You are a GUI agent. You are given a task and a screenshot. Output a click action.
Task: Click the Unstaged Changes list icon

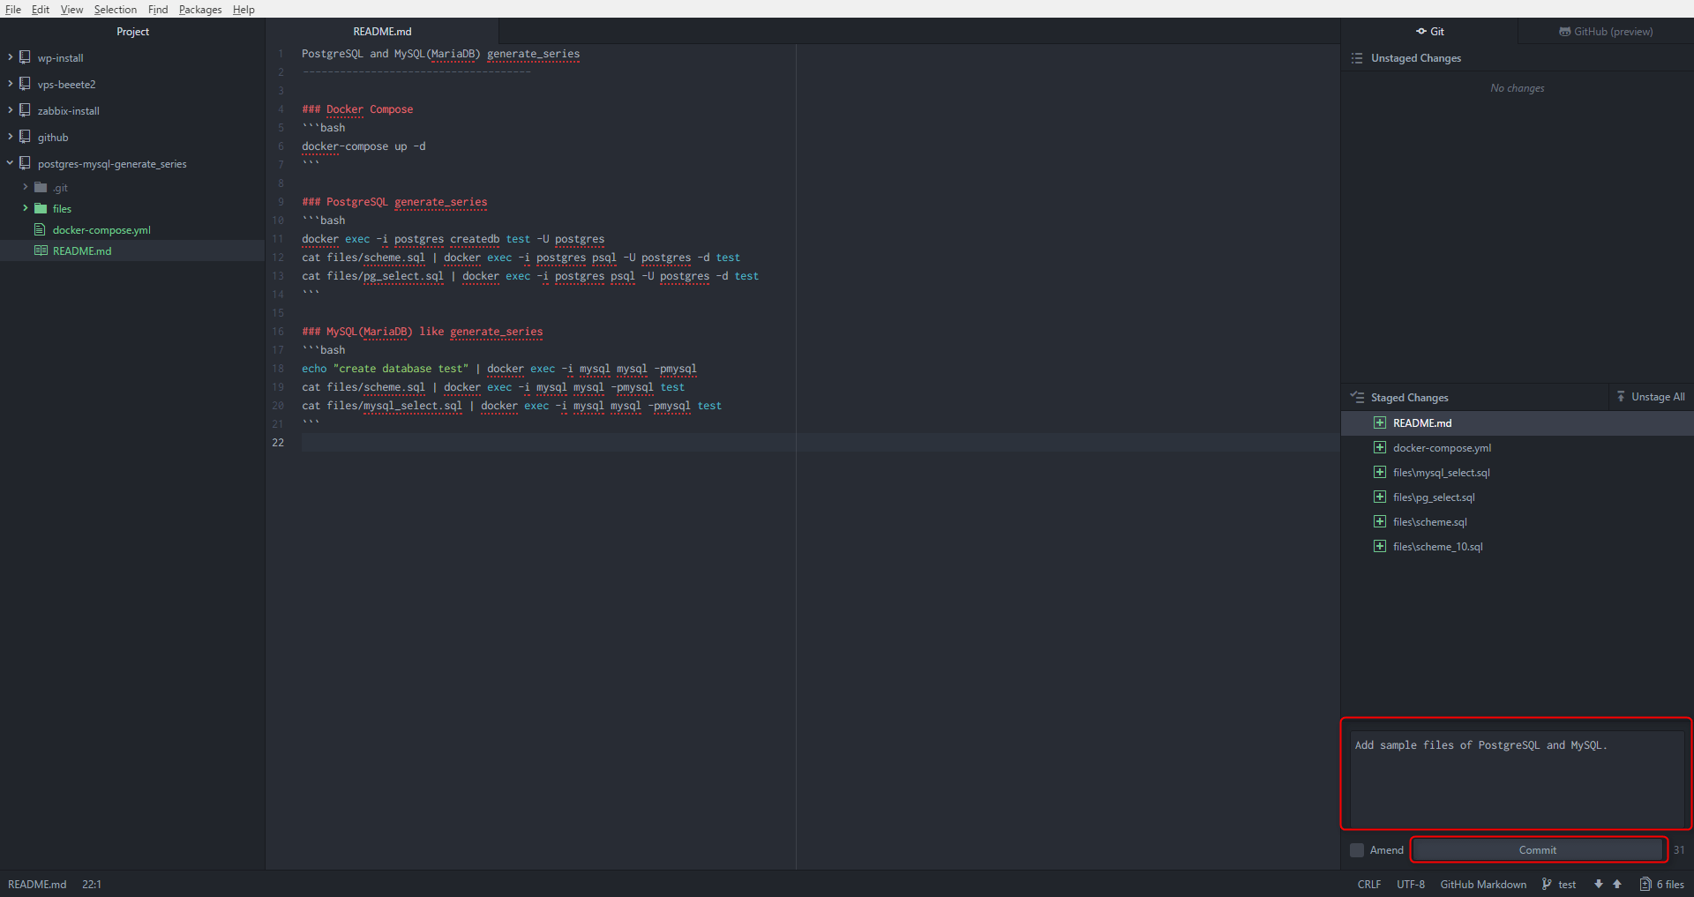[1356, 58]
